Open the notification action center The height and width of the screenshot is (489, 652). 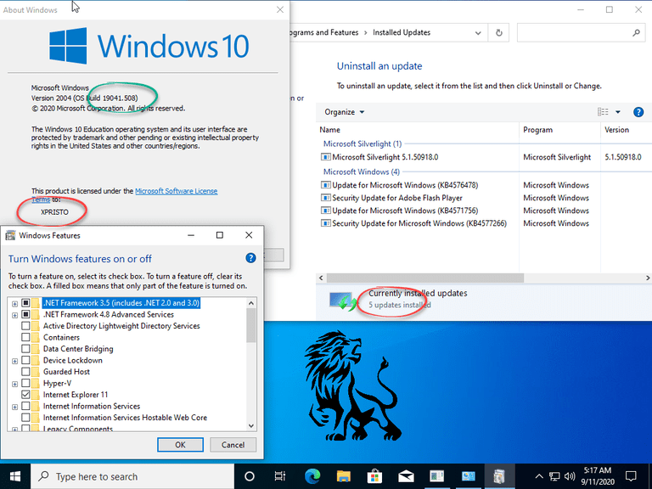631,476
